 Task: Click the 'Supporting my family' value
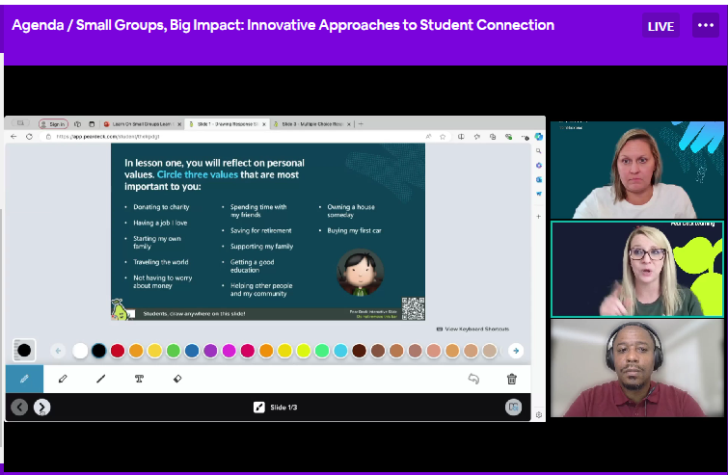pyautogui.click(x=262, y=247)
